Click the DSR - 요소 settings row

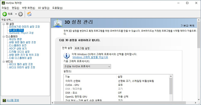click(x=116, y=93)
